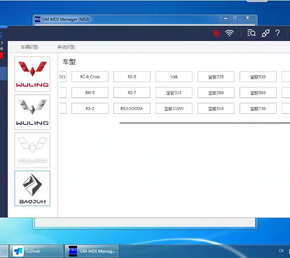The height and width of the screenshot is (258, 290).
Task: Open ToDesk from the taskbar
Action: 36,251
